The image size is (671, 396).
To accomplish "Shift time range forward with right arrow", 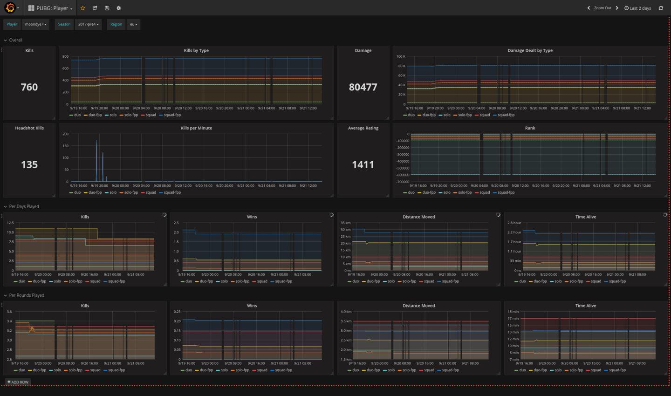I will tap(617, 8).
